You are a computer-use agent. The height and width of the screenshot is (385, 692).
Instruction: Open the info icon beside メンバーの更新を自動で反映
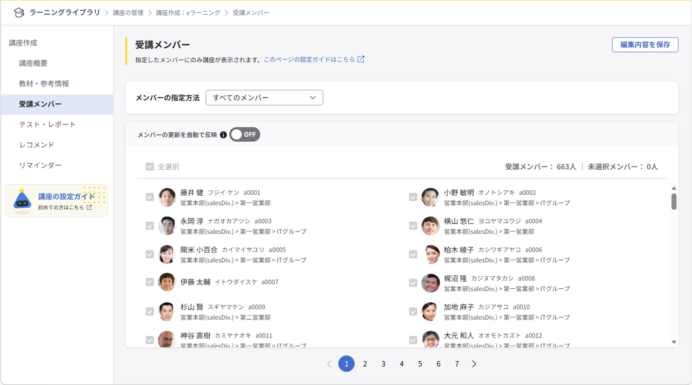point(223,135)
